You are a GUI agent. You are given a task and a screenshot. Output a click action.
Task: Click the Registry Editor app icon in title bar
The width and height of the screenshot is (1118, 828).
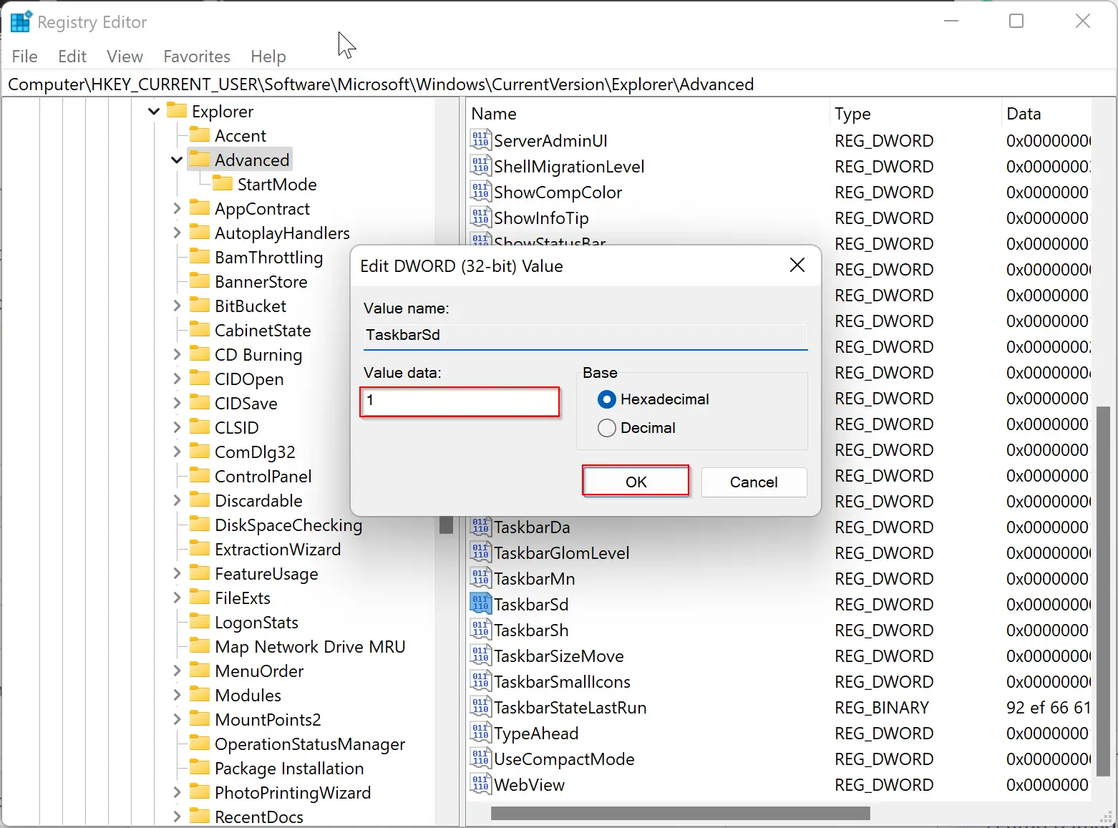point(21,21)
